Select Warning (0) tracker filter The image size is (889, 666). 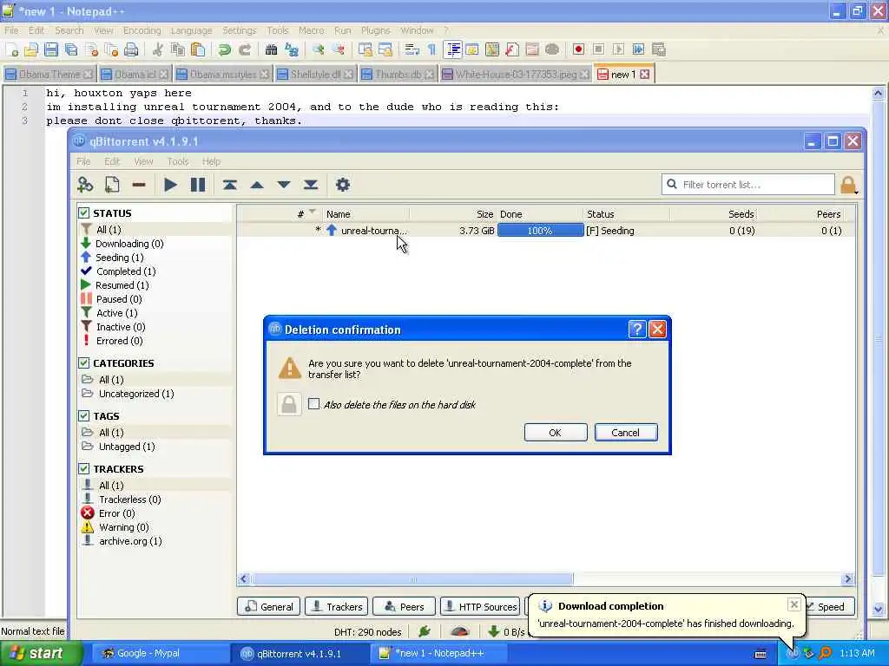click(123, 527)
